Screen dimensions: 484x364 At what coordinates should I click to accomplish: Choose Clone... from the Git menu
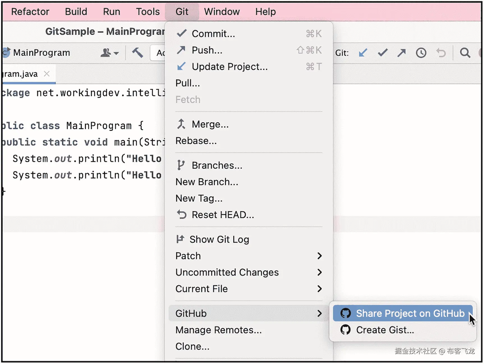pyautogui.click(x=249, y=346)
